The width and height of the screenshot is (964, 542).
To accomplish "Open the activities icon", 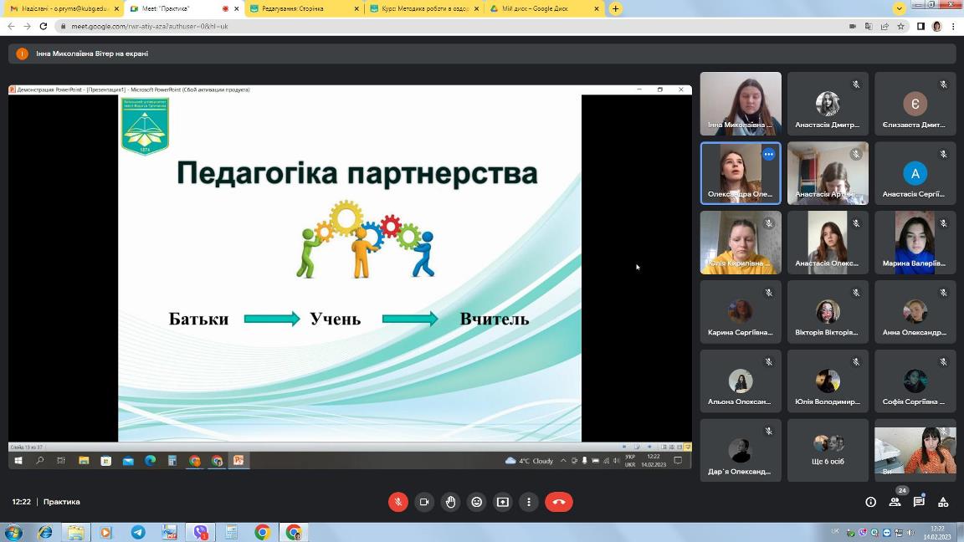I will pos(943,502).
